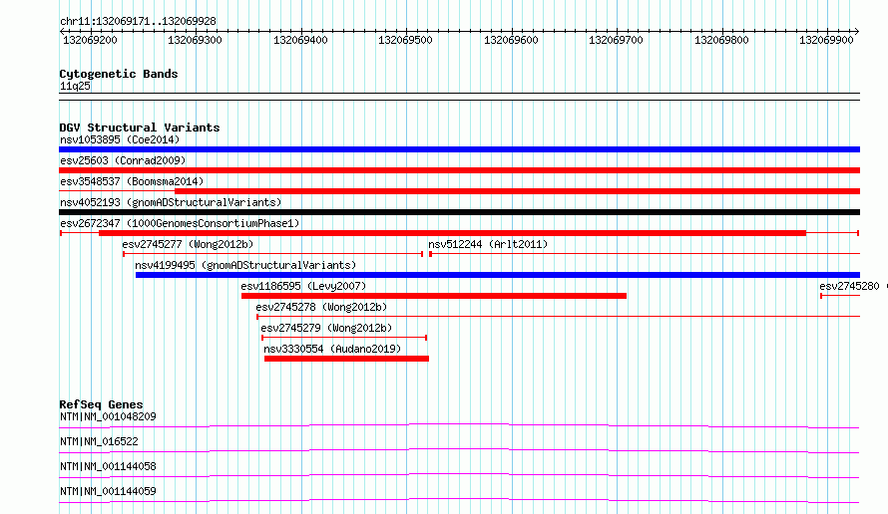This screenshot has height=514, width=888.
Task: Click ruler position 132069900
Action: tap(826, 40)
